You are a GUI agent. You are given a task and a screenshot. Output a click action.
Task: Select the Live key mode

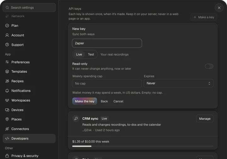click(x=79, y=54)
